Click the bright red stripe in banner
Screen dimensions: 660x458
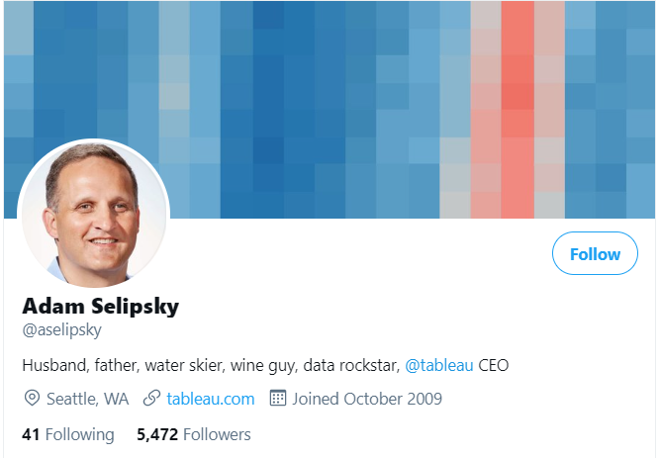(x=518, y=110)
